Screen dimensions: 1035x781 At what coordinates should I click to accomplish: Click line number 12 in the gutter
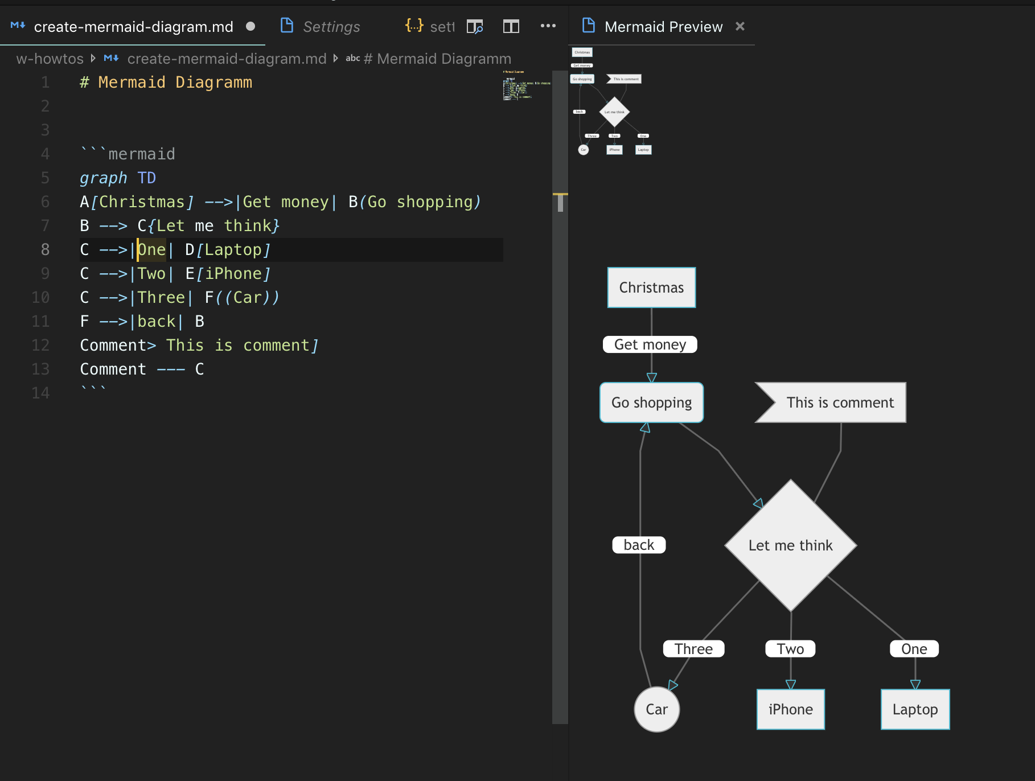point(40,346)
